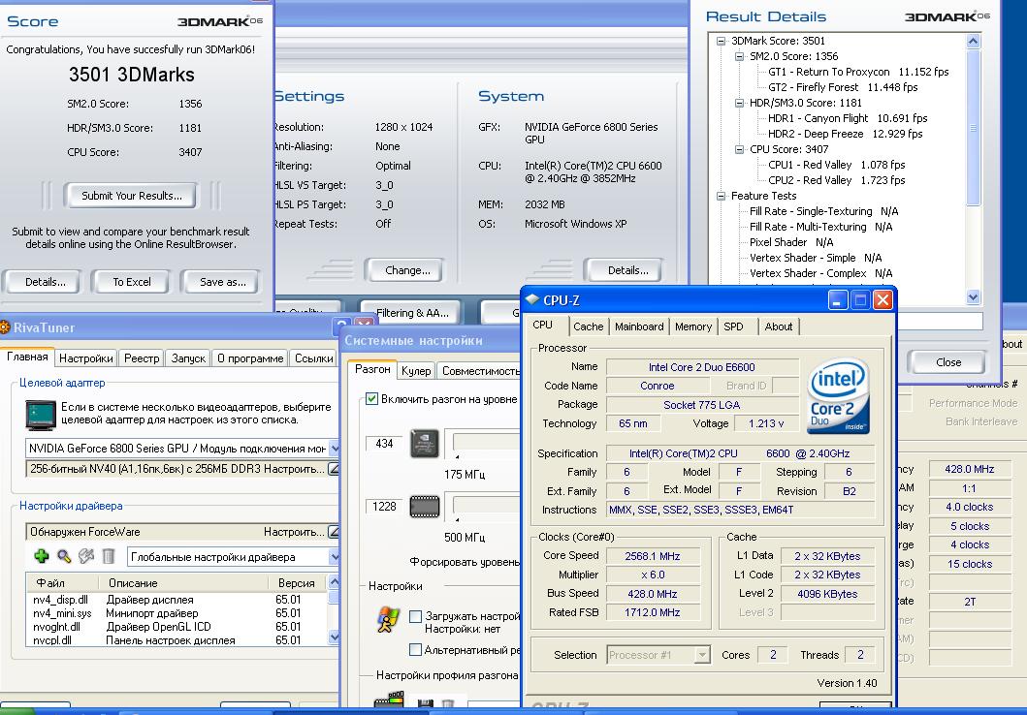Click the Result Details scrollbar down arrow
The width and height of the screenshot is (1027, 715).
click(x=973, y=297)
